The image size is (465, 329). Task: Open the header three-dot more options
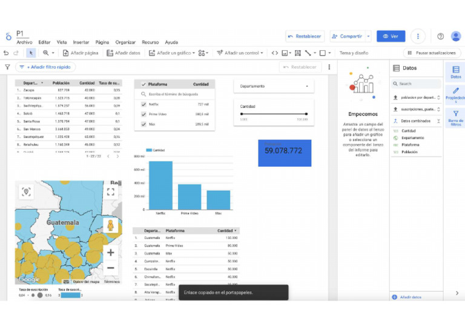[418, 36]
